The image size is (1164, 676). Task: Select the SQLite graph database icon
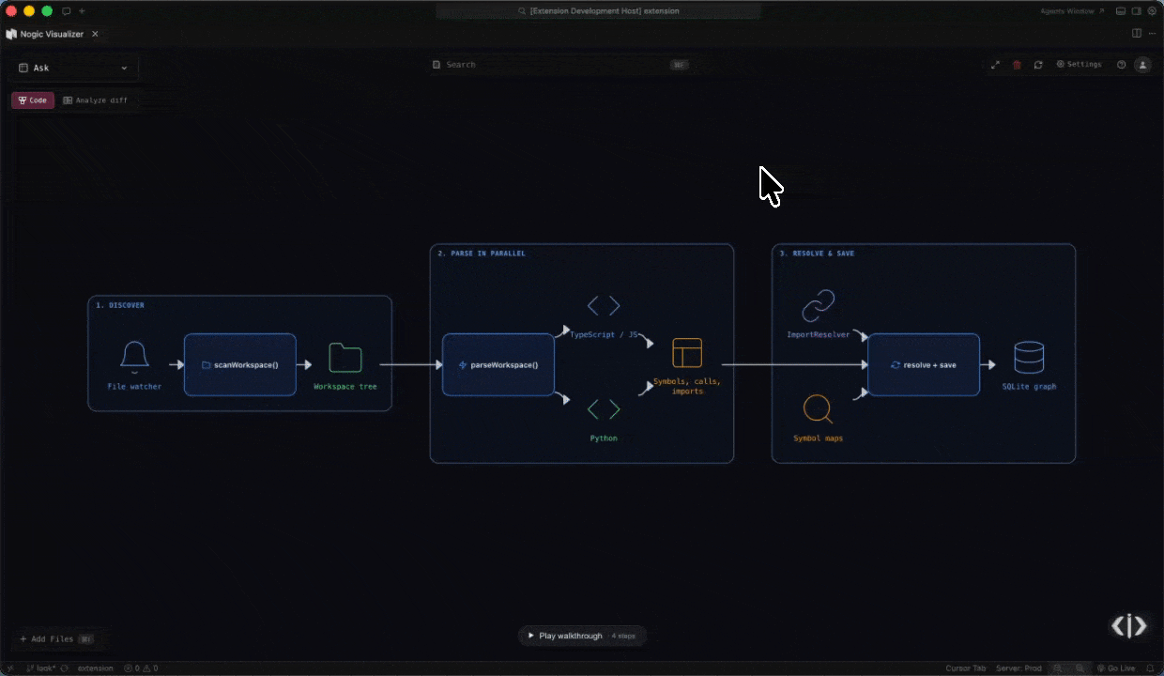(x=1029, y=358)
